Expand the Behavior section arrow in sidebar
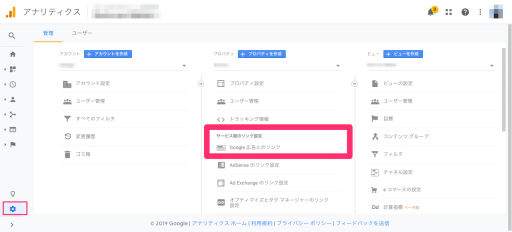The height and width of the screenshot is (232, 512). point(5,129)
